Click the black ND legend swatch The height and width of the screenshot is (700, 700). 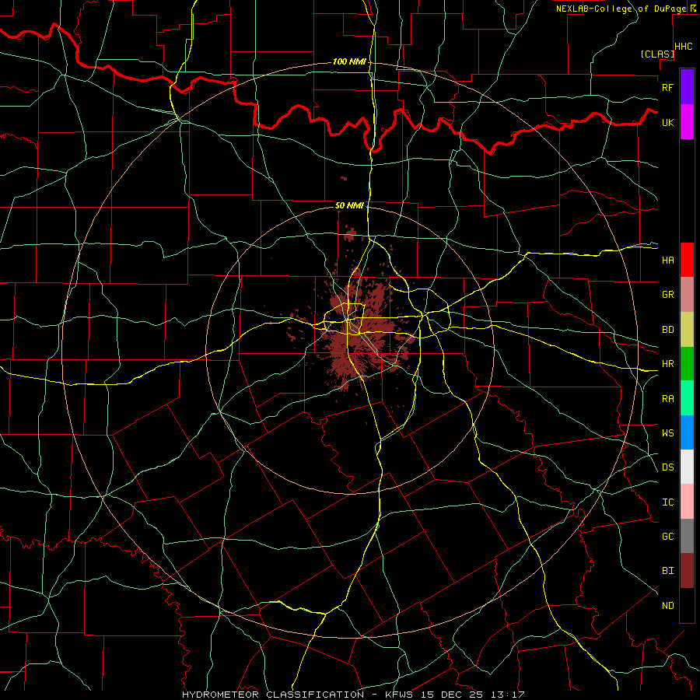point(687,605)
